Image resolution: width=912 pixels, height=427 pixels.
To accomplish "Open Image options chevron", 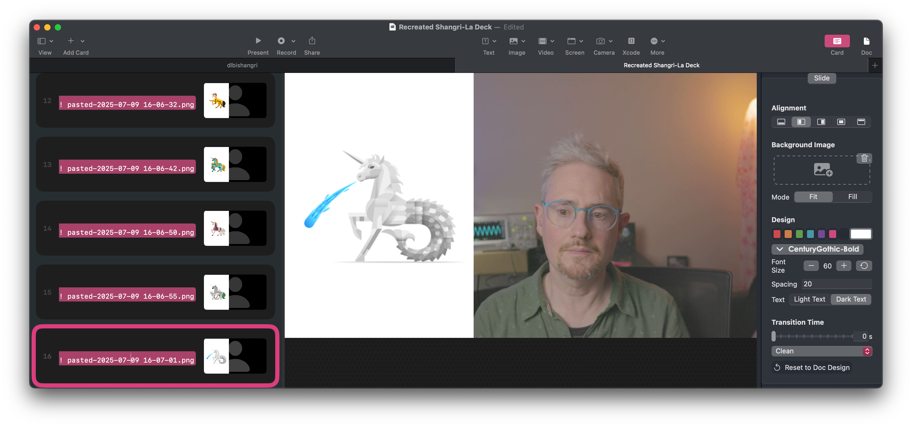I will 523,41.
